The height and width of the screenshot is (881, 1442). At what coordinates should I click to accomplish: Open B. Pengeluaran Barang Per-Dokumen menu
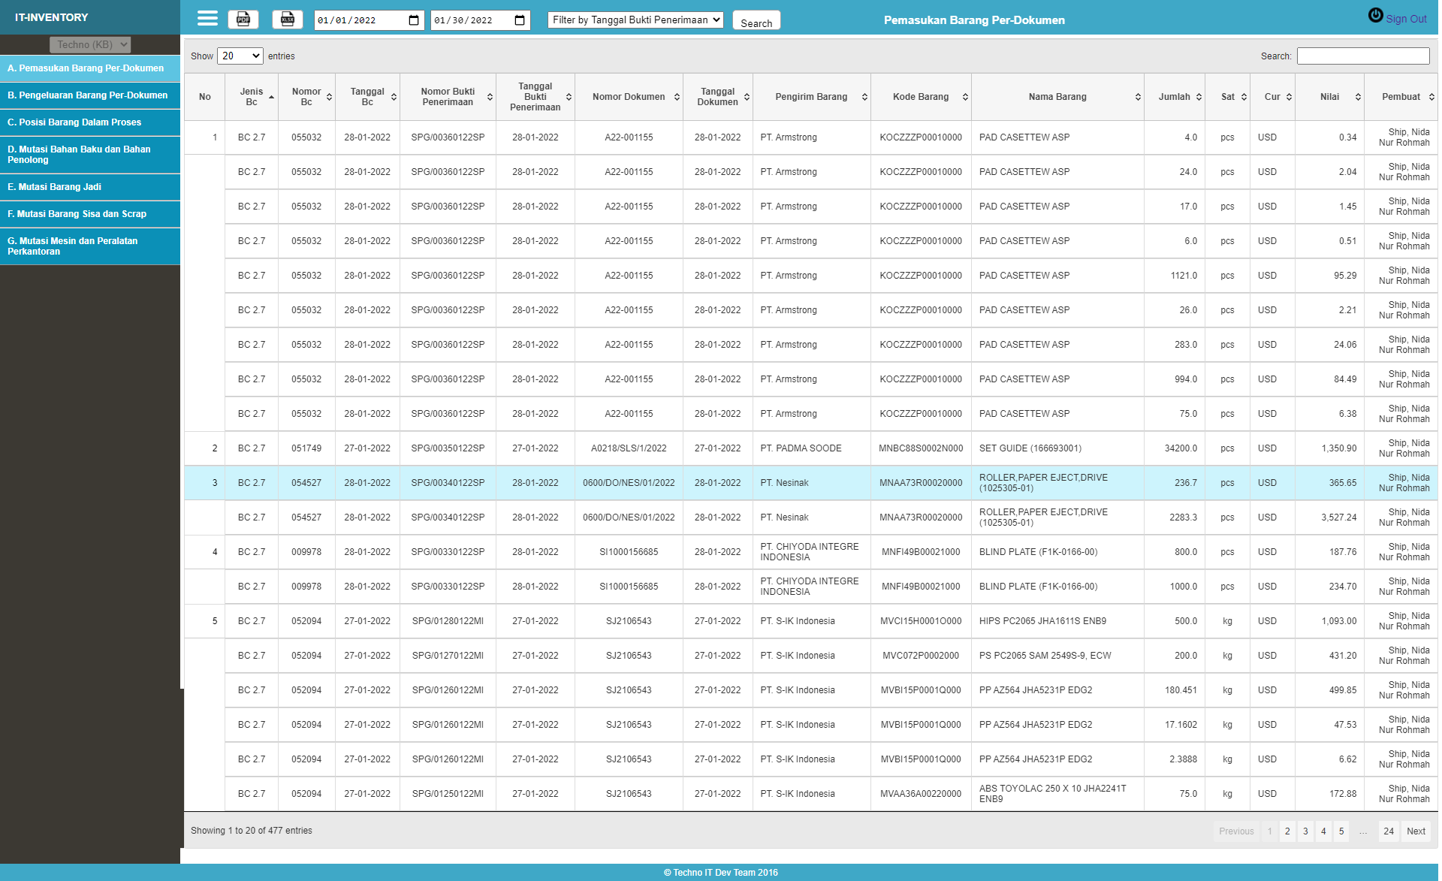[90, 95]
